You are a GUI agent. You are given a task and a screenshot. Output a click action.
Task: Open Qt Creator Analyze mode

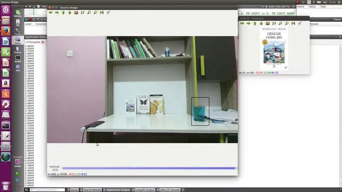pos(18,59)
